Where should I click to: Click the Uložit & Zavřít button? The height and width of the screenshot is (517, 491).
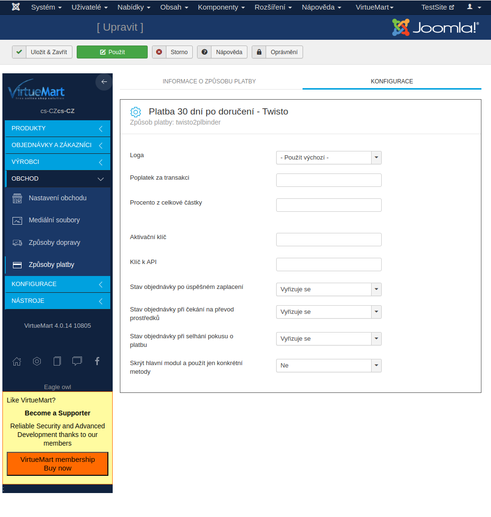point(43,52)
